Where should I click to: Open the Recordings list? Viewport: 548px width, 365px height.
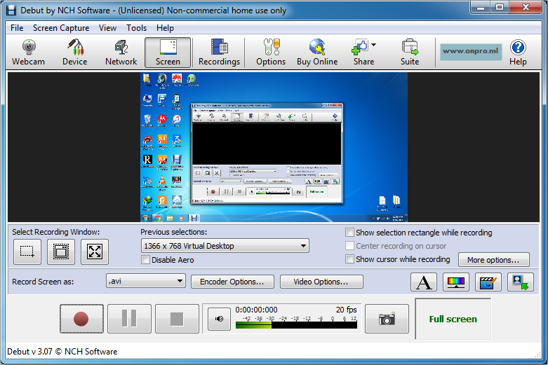click(219, 53)
